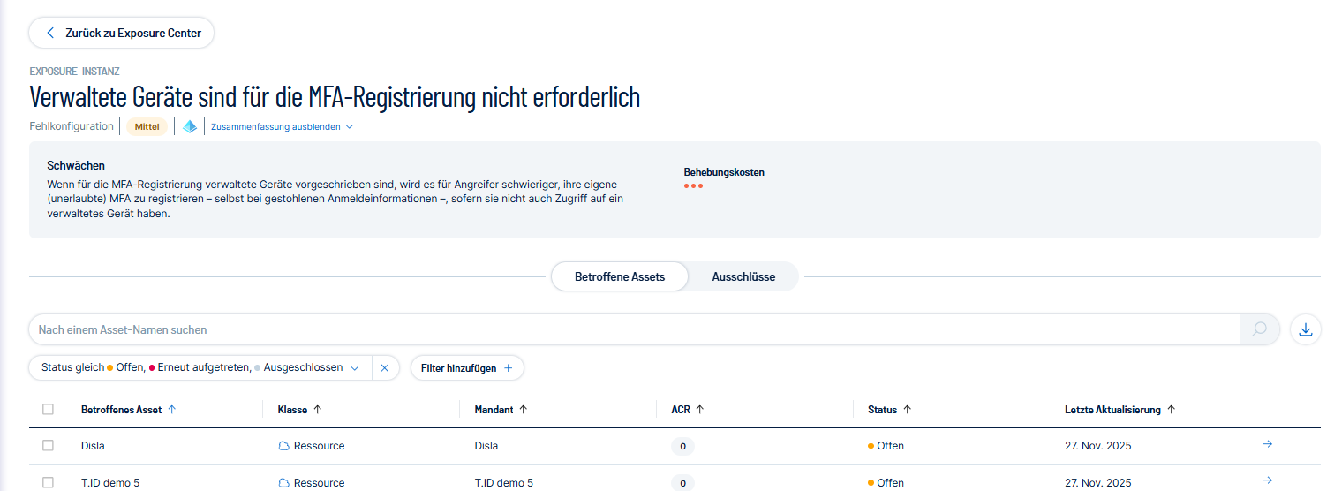Image resolution: width=1342 pixels, height=491 pixels.
Task: Tick the T.ID demo 5 checkbox
Action: pyautogui.click(x=48, y=482)
